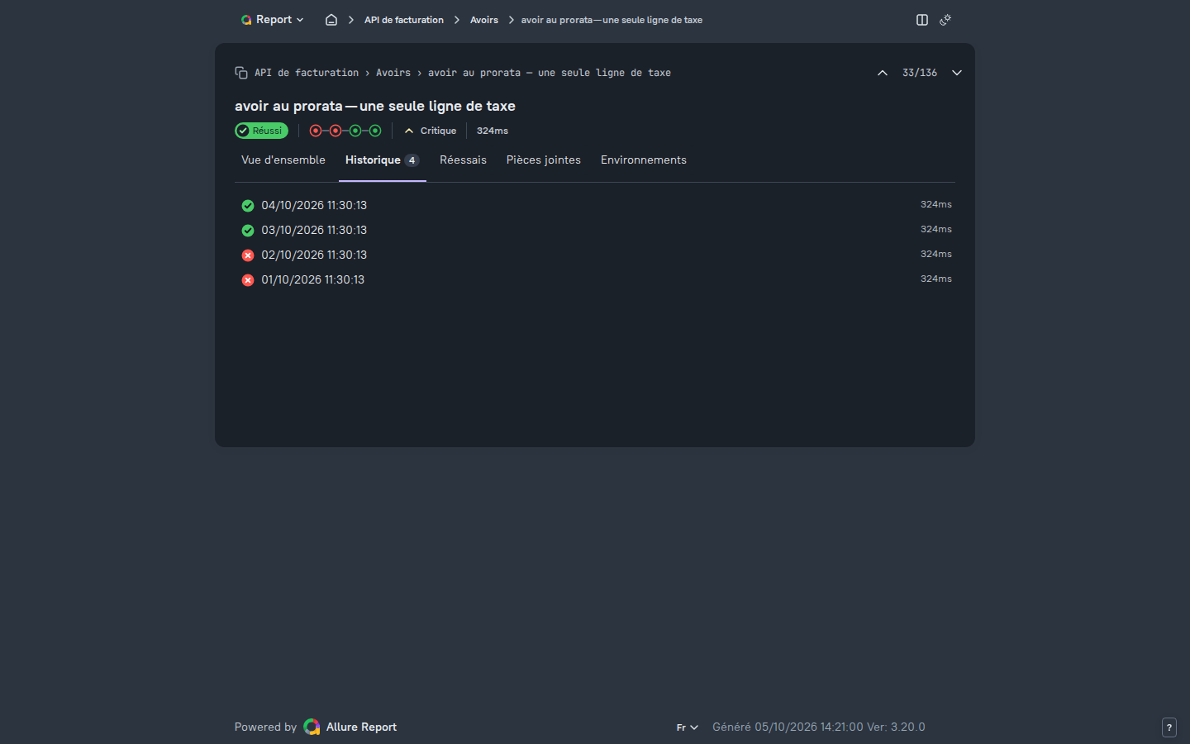Switch to the Vue d'ensemble tab
Viewport: 1190px width, 744px height.
point(283,160)
